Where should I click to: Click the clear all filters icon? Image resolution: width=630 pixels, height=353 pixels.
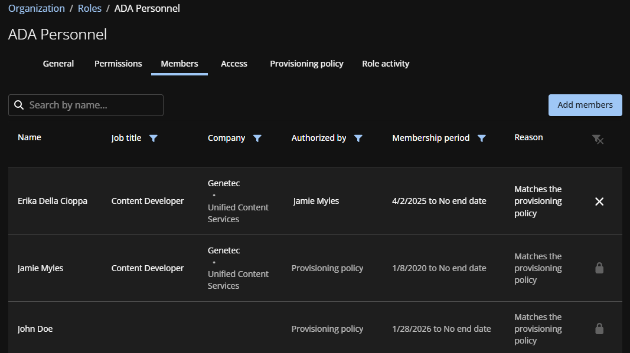(598, 139)
